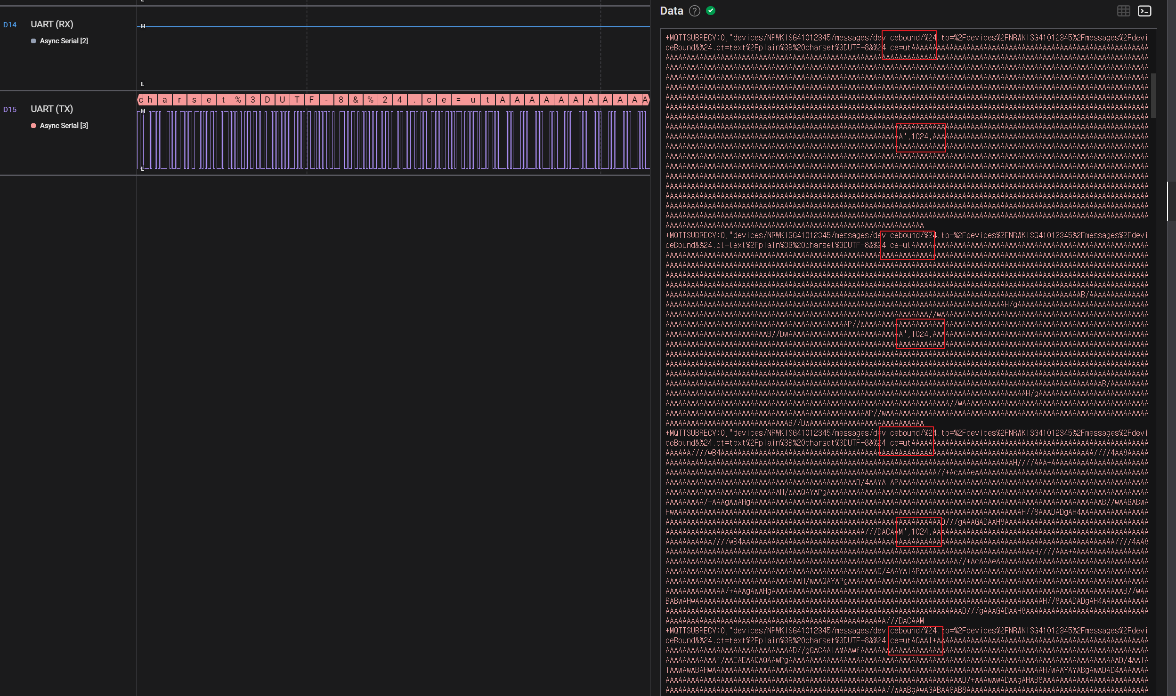This screenshot has height=696, width=1176.
Task: Click the Data panel vertical scrollbar thumb
Action: [1153, 96]
